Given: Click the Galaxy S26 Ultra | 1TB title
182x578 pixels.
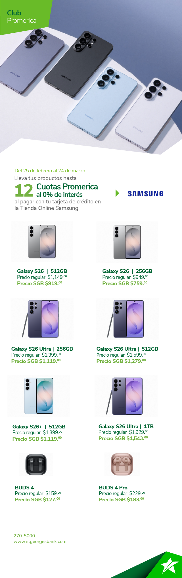Looking at the screenshot, I should tap(126, 426).
